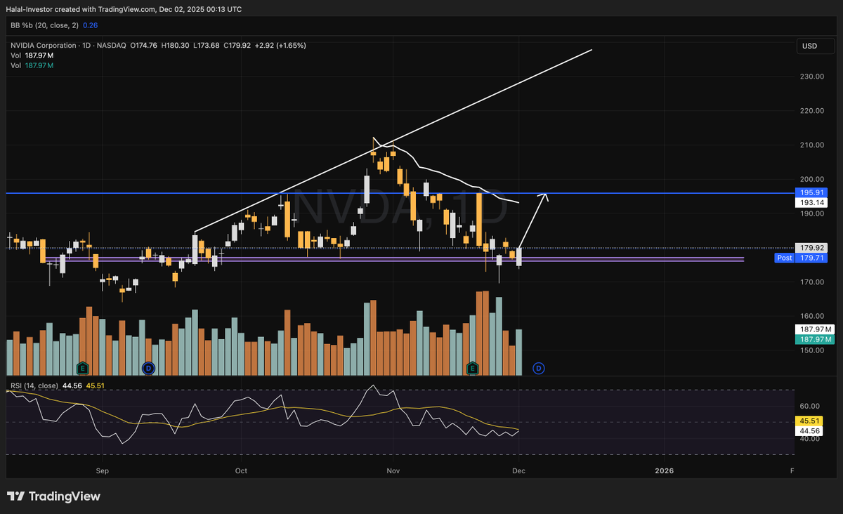Click the white RSI value 44.56 in the legend
843x514 pixels.
72,385
